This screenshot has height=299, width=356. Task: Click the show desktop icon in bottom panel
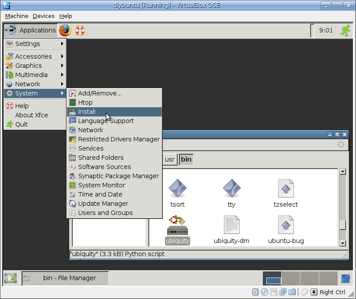click(10, 278)
